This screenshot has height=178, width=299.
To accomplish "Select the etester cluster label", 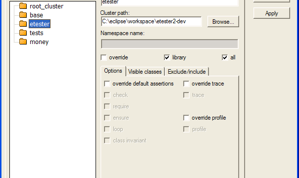I will [x=40, y=24].
